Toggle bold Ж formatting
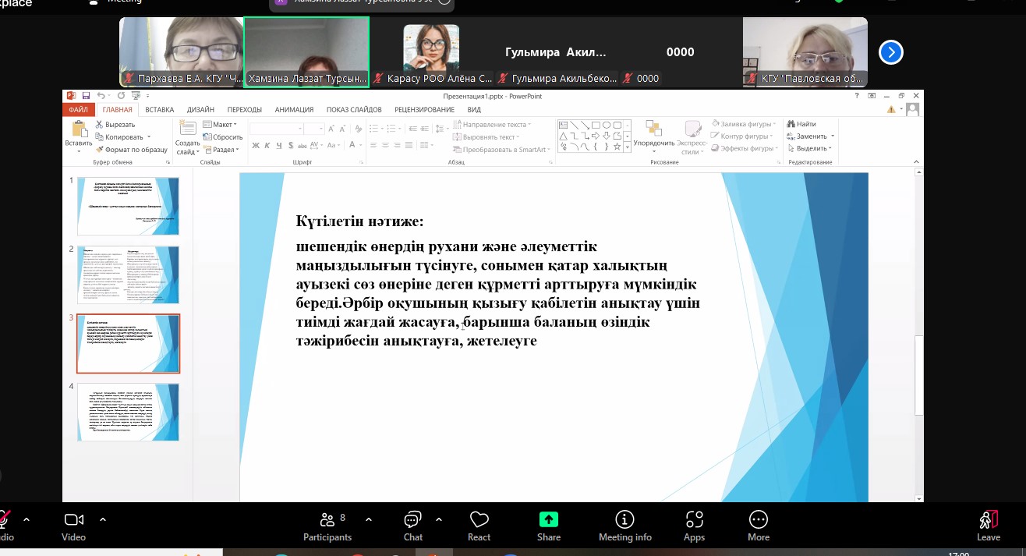This screenshot has height=556, width=1026. click(x=255, y=145)
